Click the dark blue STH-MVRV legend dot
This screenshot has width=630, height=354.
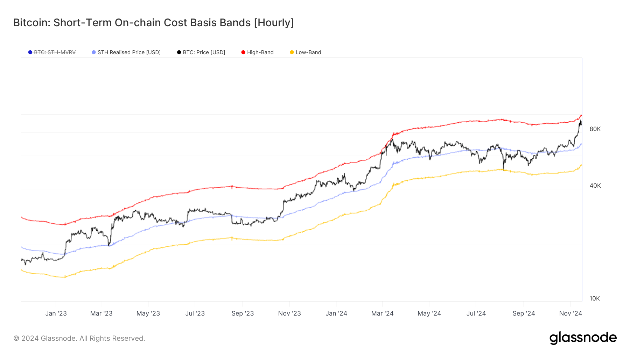click(x=30, y=52)
